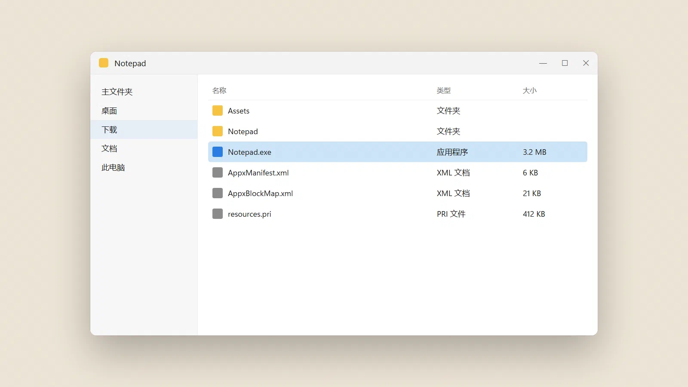This screenshot has height=387, width=688.
Task: Sort by the 类型 column header
Action: [444, 90]
